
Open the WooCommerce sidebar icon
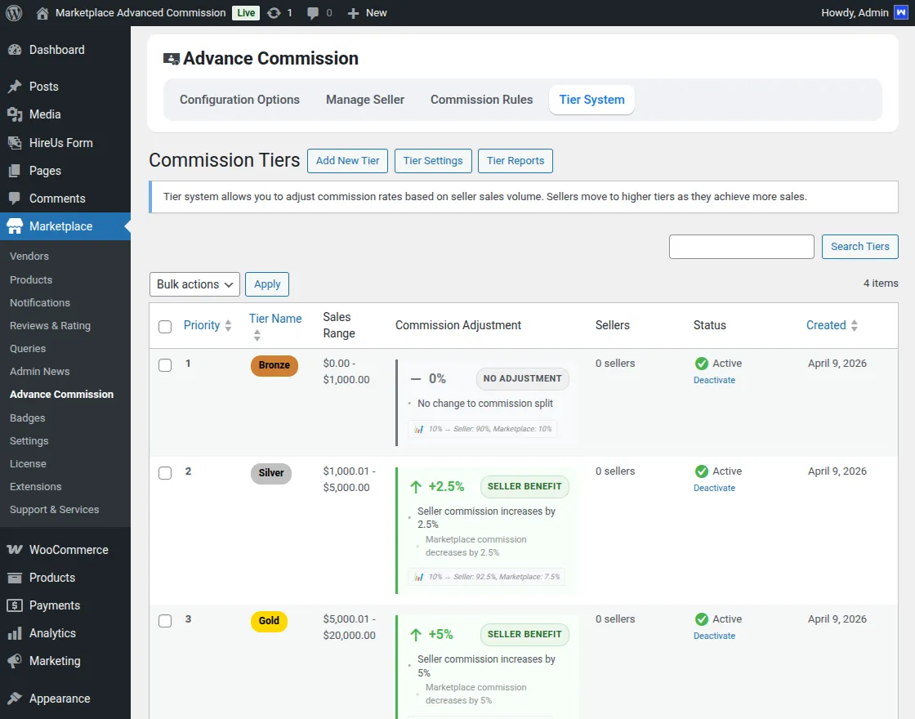pos(15,550)
